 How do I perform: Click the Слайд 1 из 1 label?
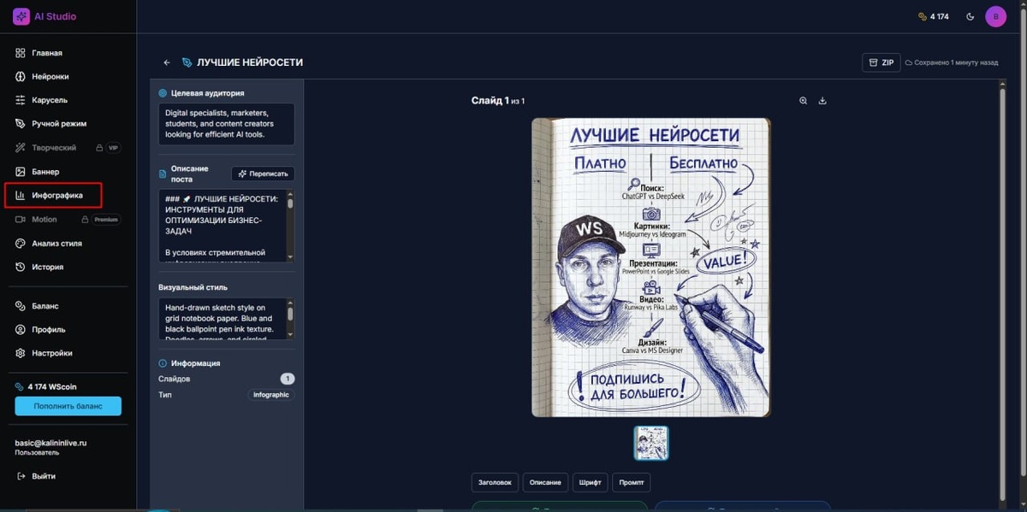point(498,101)
